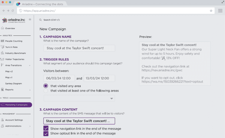Click the browser reload icon
Screen dimensions: 225x138
click(12, 10)
